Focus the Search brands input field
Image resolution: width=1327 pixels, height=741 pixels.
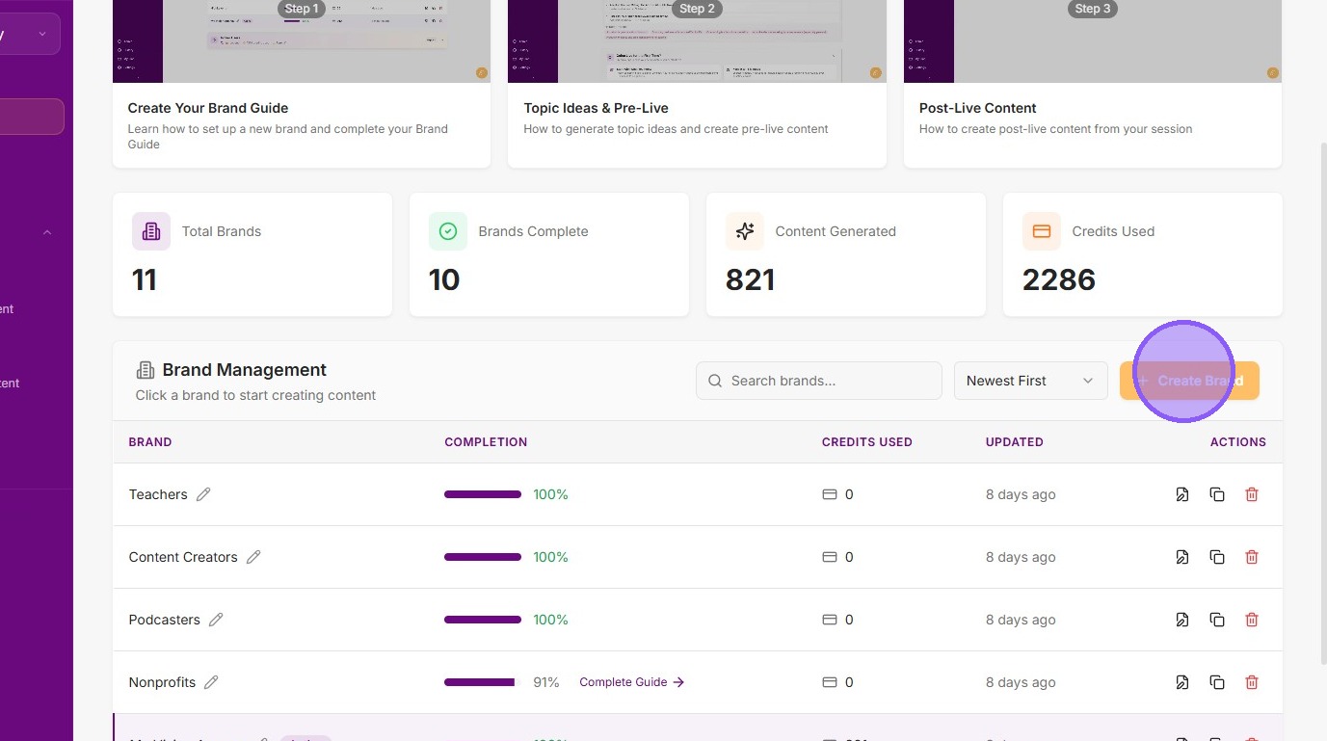tap(819, 381)
